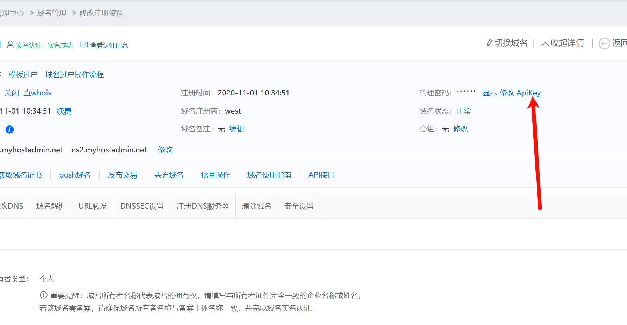Click 个人 owner type value
The width and height of the screenshot is (627, 325).
[x=47, y=279]
